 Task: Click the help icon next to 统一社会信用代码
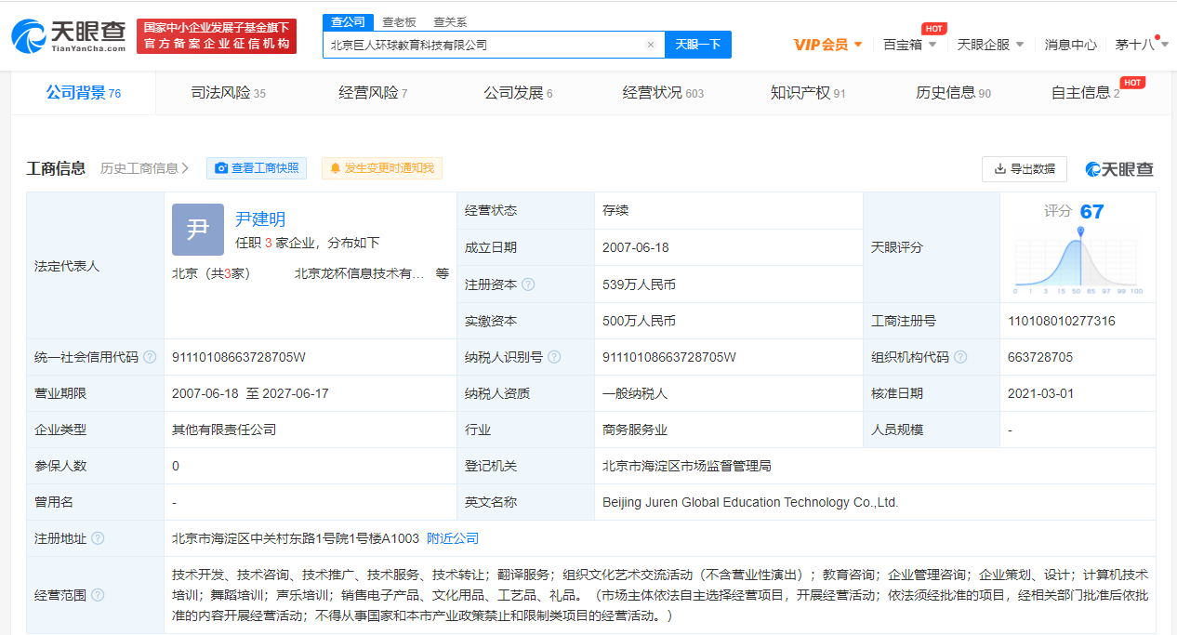(150, 357)
